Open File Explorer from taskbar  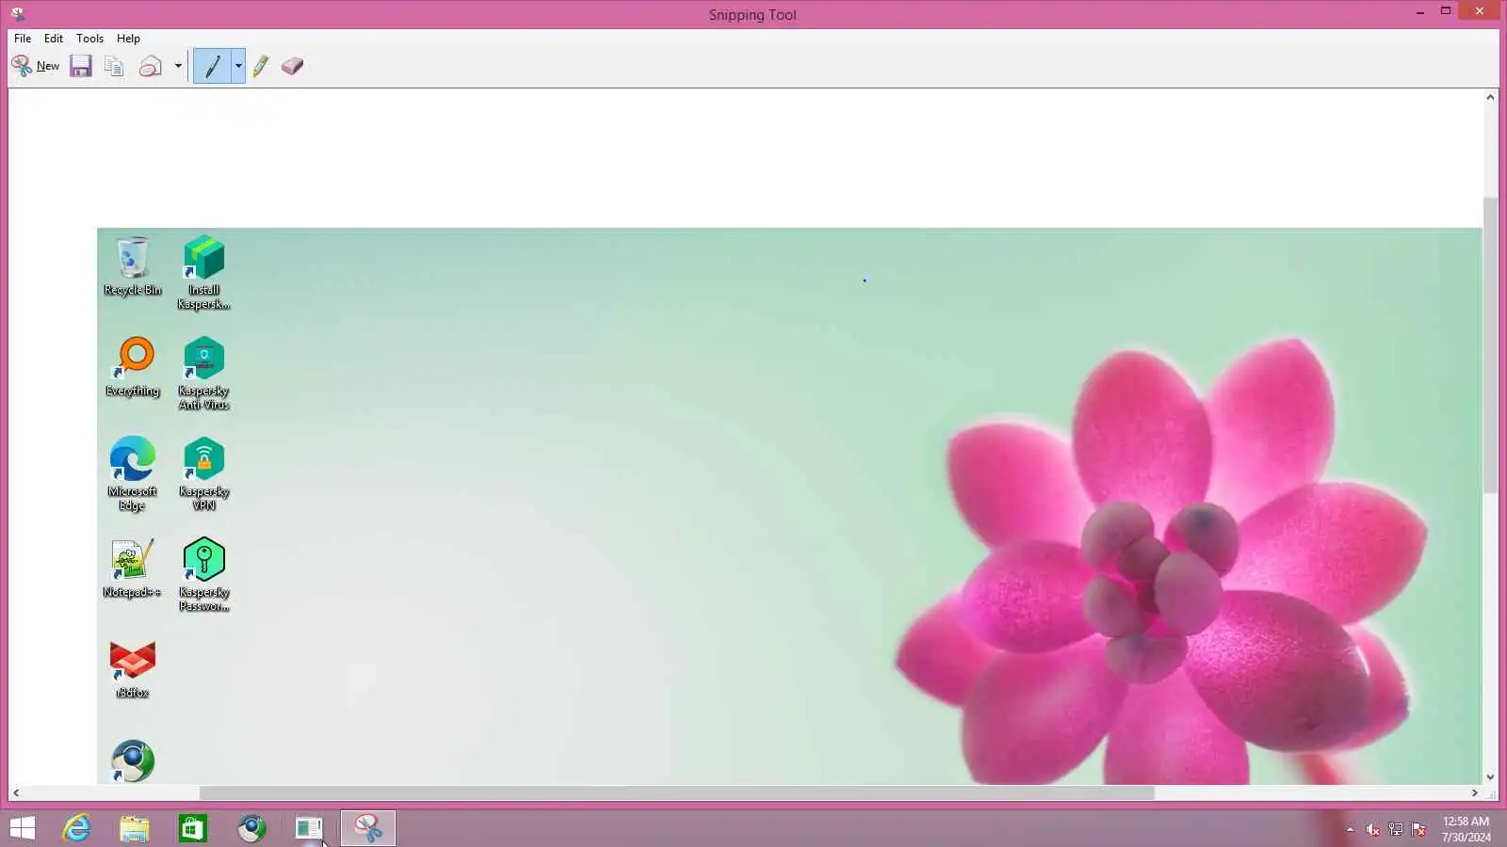[x=135, y=828]
